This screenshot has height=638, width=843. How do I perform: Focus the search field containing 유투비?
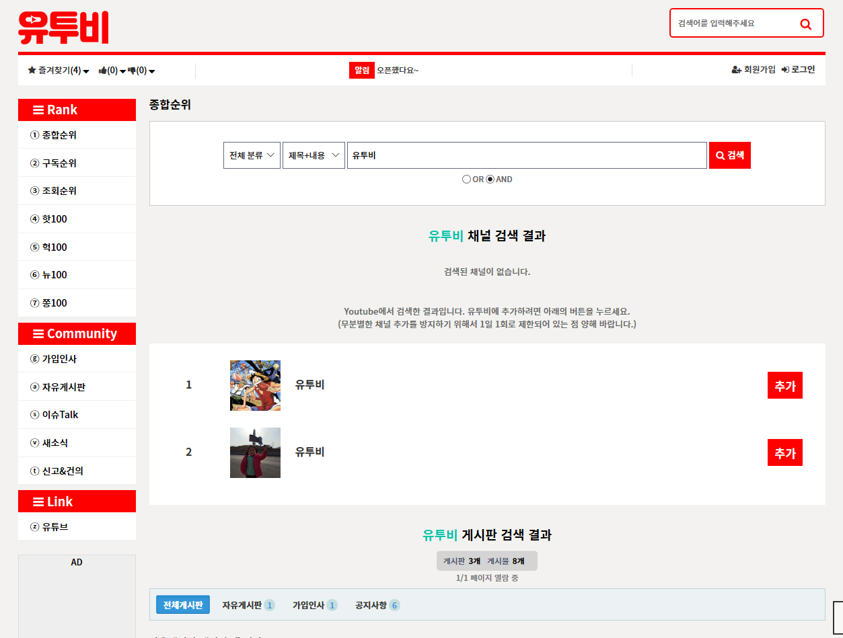click(x=527, y=155)
